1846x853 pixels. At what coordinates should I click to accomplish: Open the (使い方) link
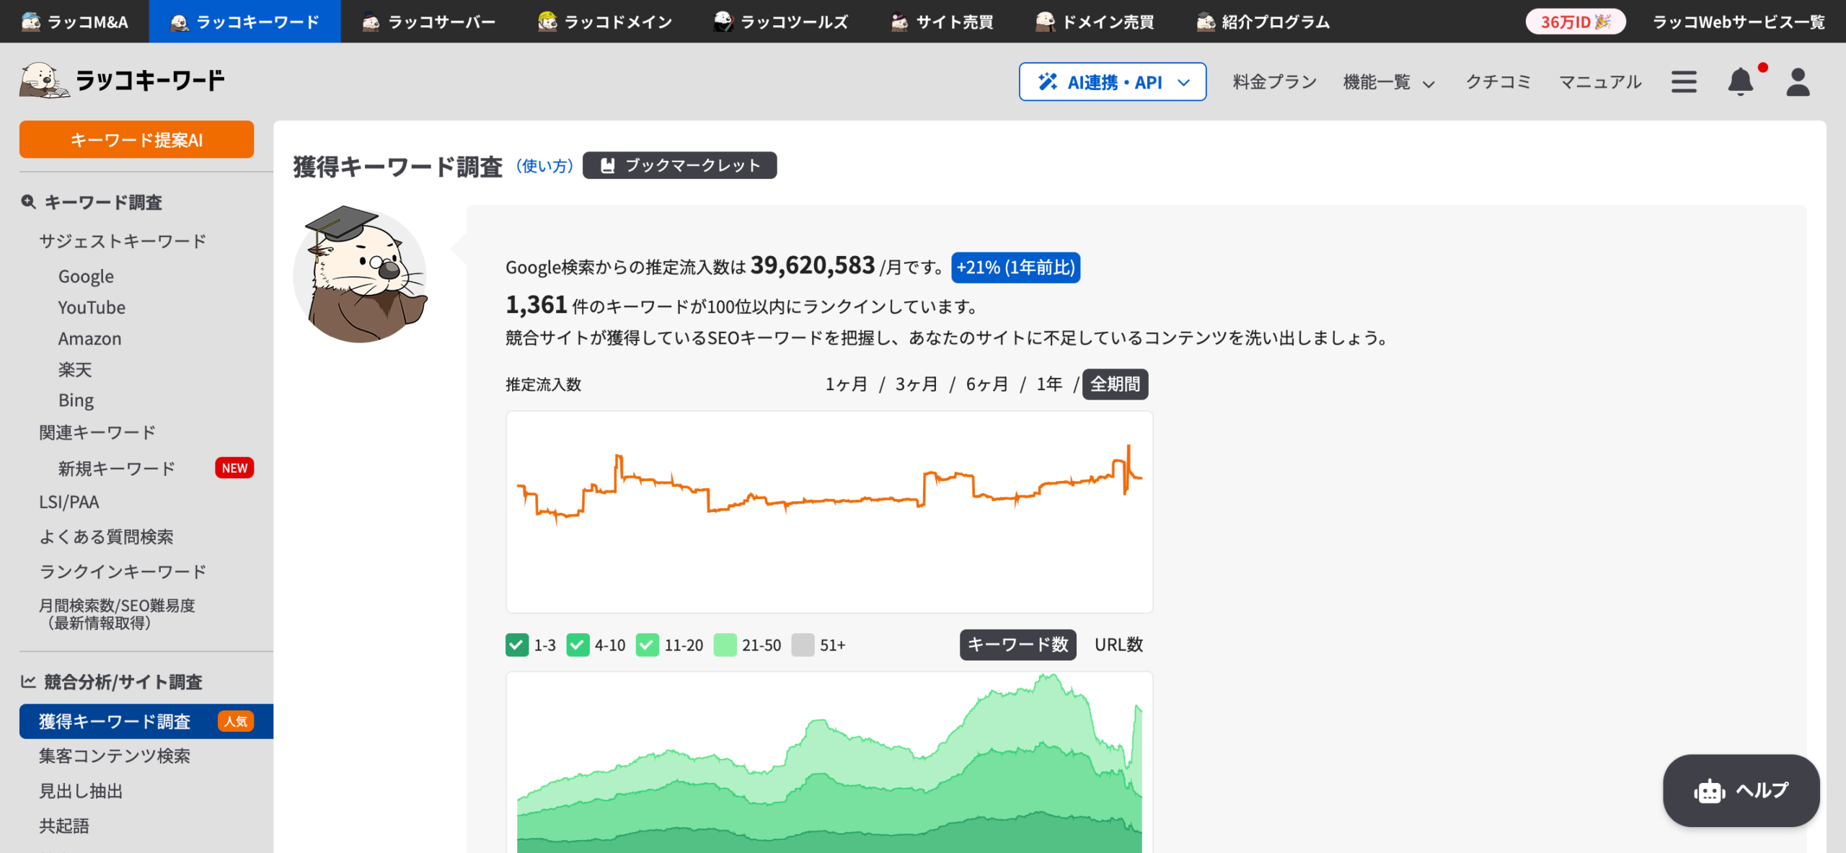(x=544, y=166)
